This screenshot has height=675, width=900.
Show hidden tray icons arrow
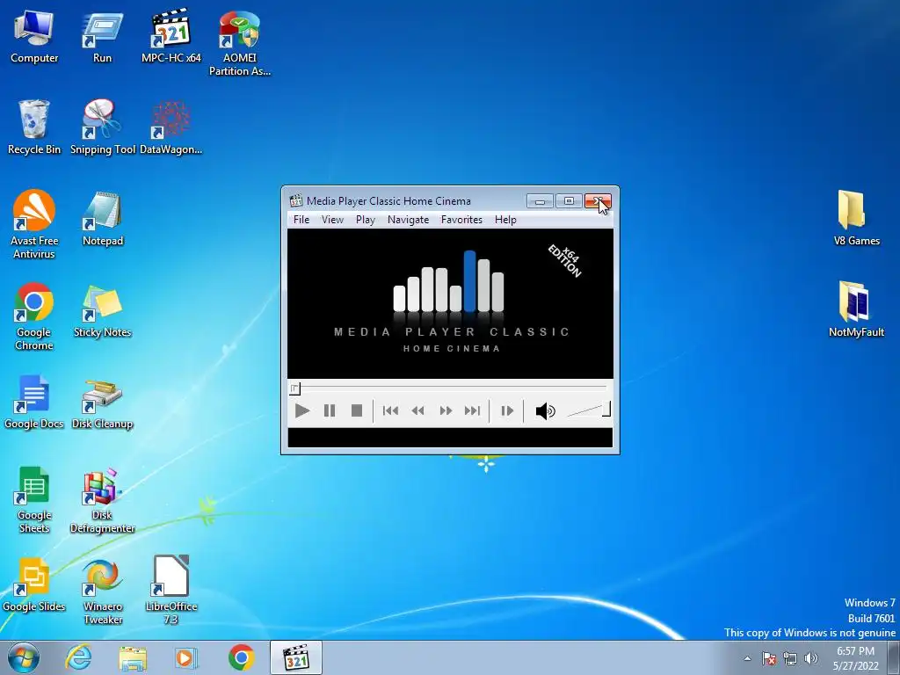[x=747, y=658]
